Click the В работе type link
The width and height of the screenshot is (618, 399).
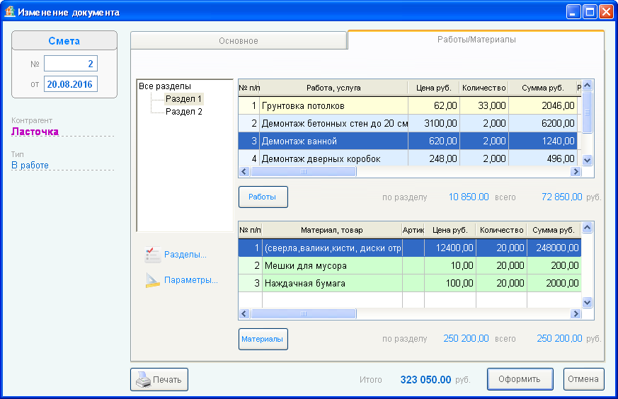30,165
